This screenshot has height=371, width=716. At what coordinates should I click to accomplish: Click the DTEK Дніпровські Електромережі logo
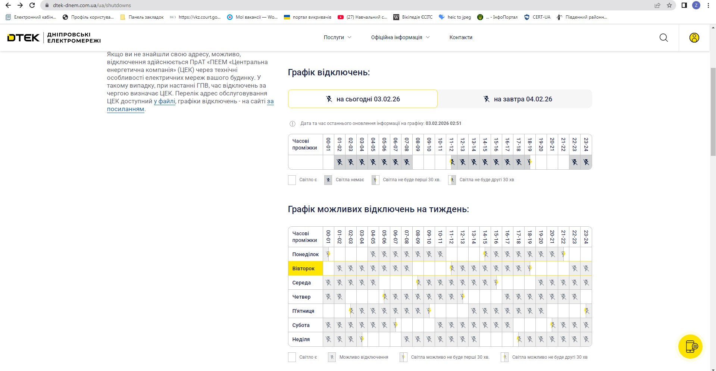point(54,38)
